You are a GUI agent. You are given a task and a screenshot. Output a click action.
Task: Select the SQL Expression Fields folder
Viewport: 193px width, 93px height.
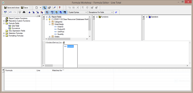pos(17,31)
